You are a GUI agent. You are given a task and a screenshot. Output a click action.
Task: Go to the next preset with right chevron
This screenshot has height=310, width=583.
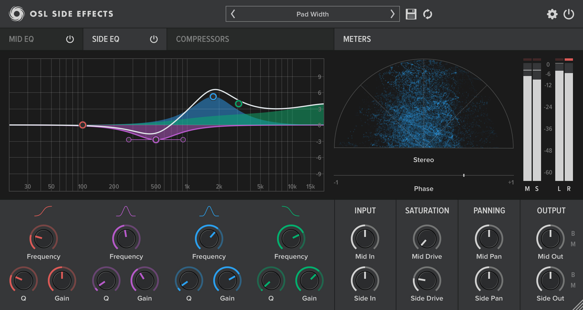point(392,14)
